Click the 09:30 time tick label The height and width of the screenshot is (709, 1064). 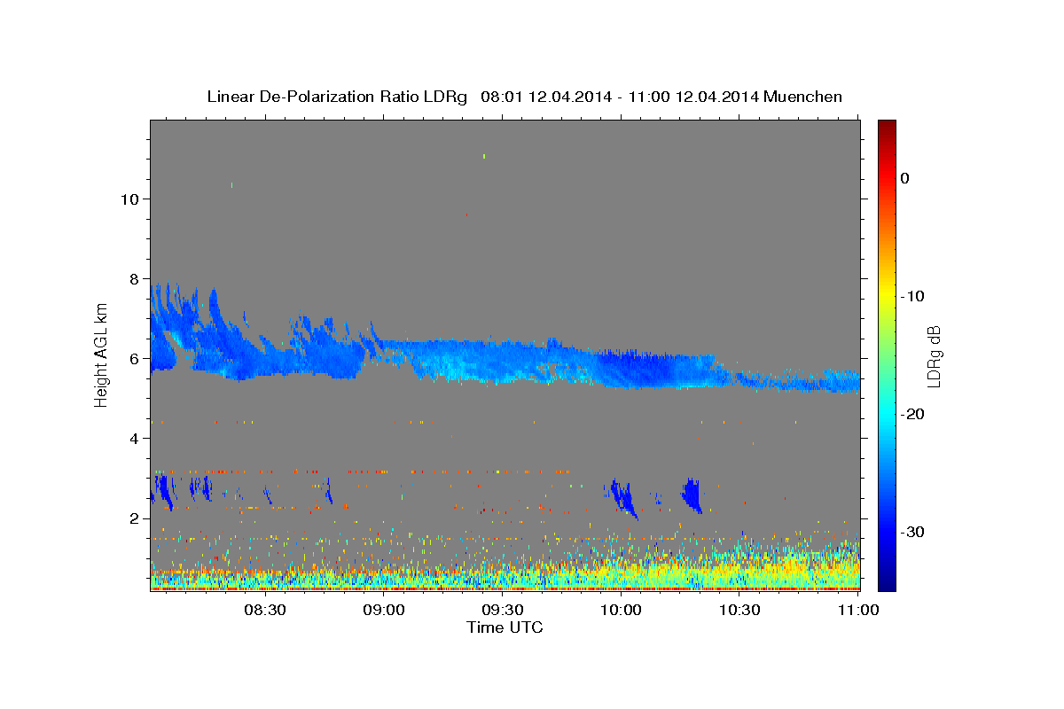(x=502, y=611)
